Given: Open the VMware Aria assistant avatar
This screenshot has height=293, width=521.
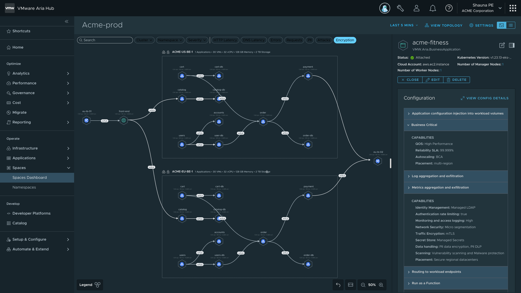Looking at the screenshot, I should tap(385, 8).
